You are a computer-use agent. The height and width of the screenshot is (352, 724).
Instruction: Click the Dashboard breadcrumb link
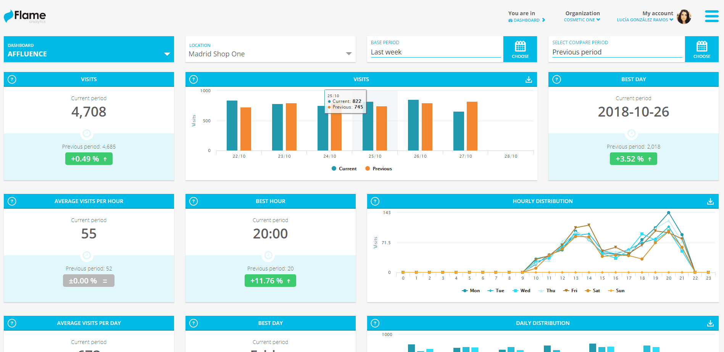526,20
